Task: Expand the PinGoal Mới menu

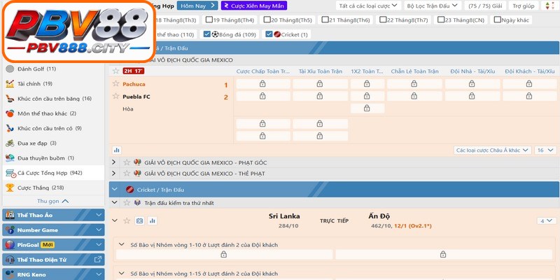Action: (54, 245)
